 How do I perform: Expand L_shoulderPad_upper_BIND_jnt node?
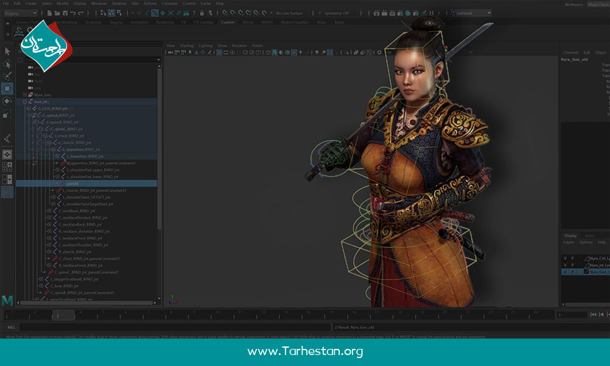(x=57, y=170)
